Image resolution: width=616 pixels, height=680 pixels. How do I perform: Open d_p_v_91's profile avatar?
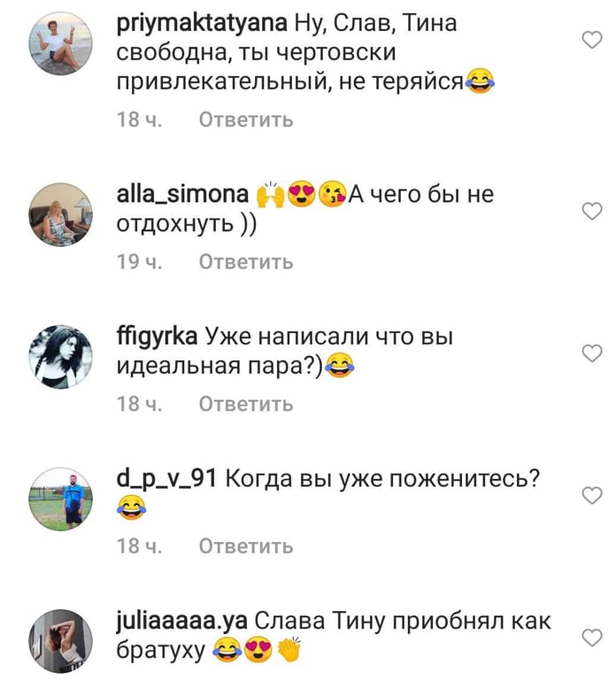coord(61,499)
